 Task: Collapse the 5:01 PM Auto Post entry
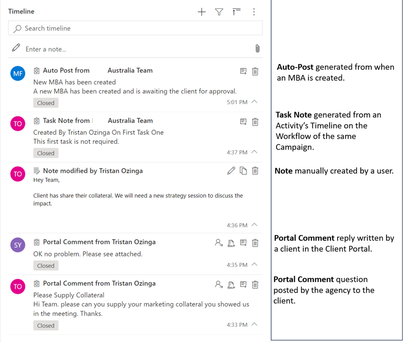255,102
